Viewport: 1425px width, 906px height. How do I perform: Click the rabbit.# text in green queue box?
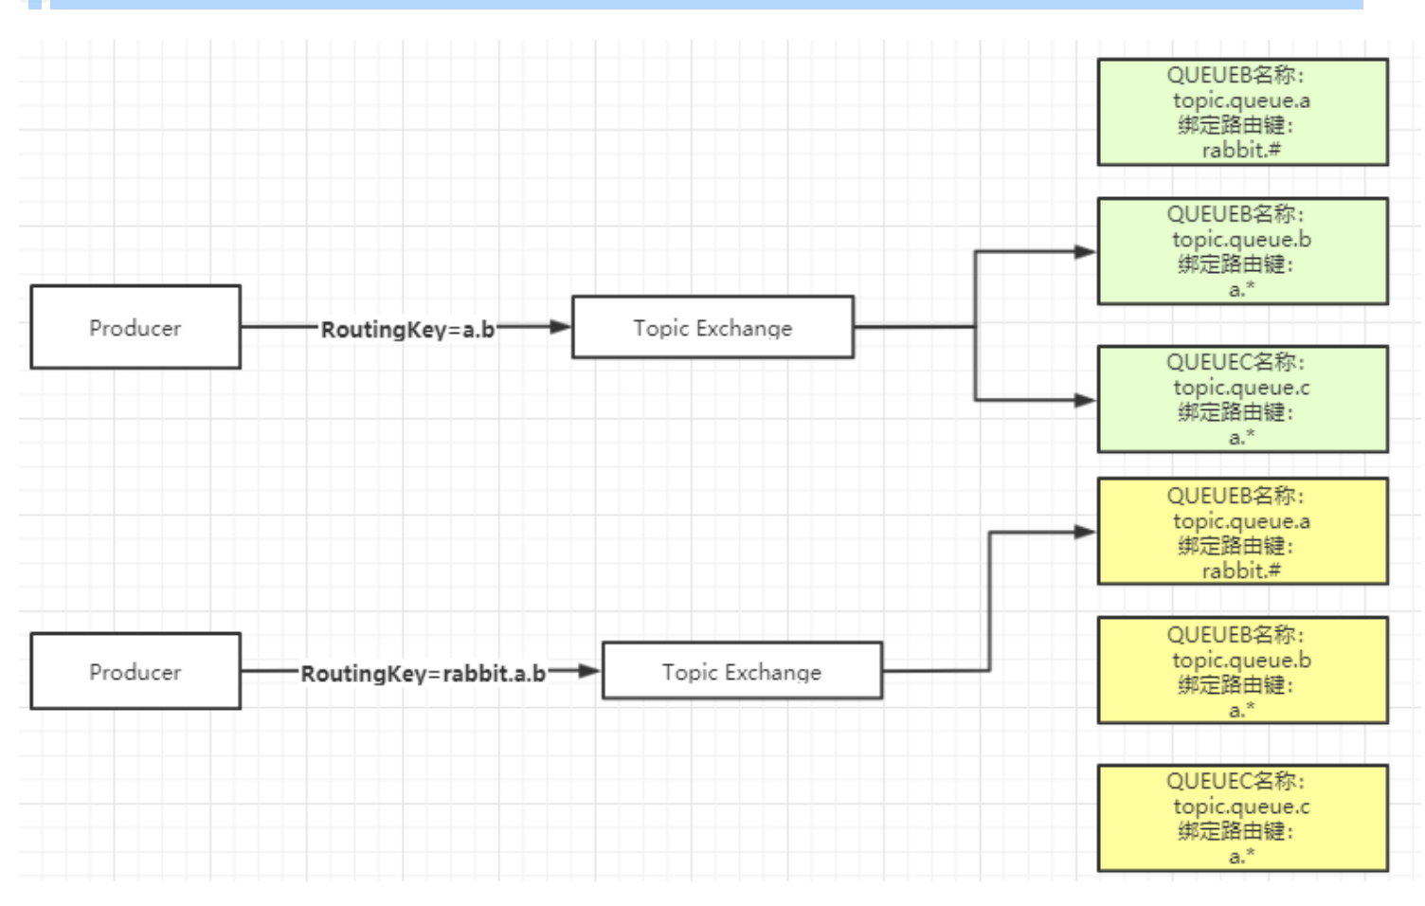[1241, 150]
